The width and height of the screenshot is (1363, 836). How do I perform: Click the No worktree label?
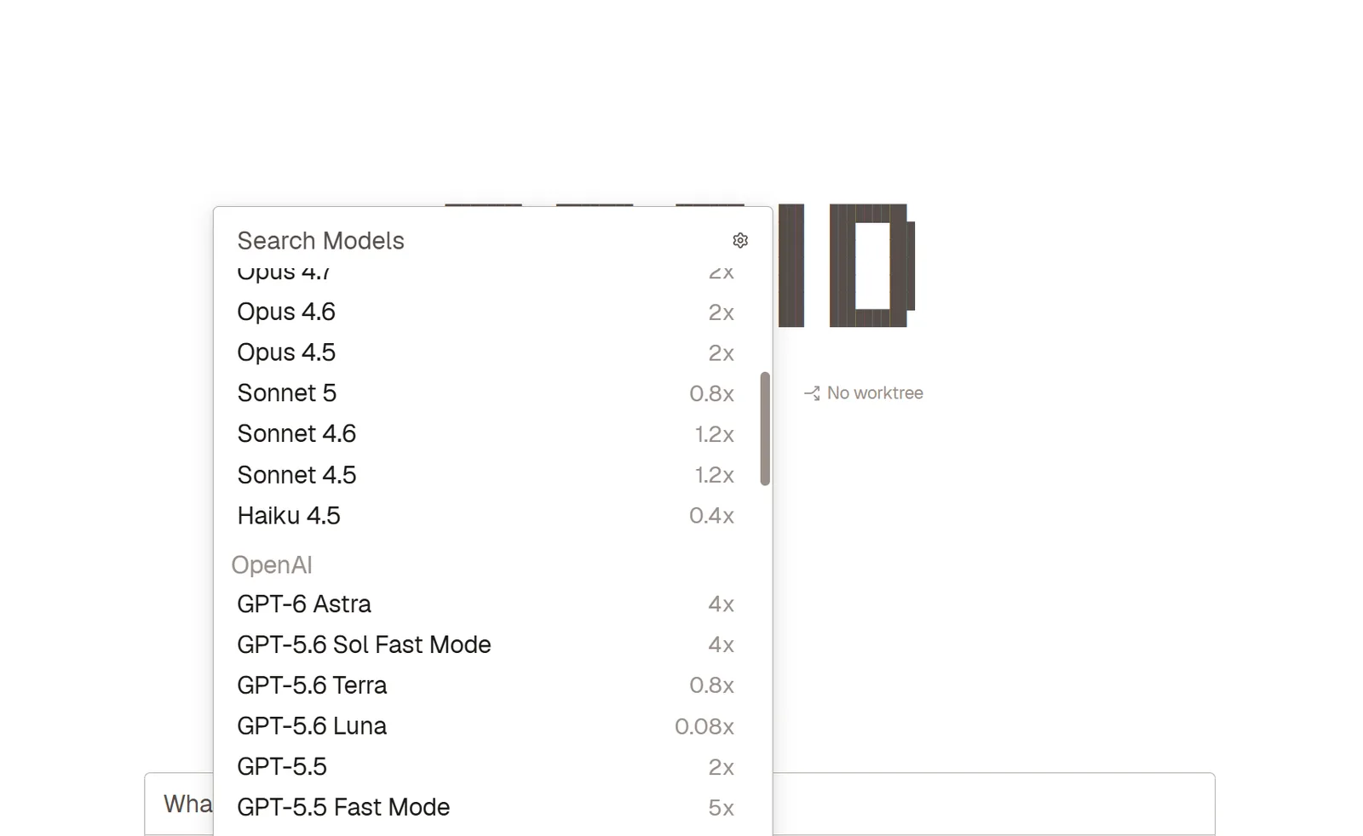[x=875, y=393]
